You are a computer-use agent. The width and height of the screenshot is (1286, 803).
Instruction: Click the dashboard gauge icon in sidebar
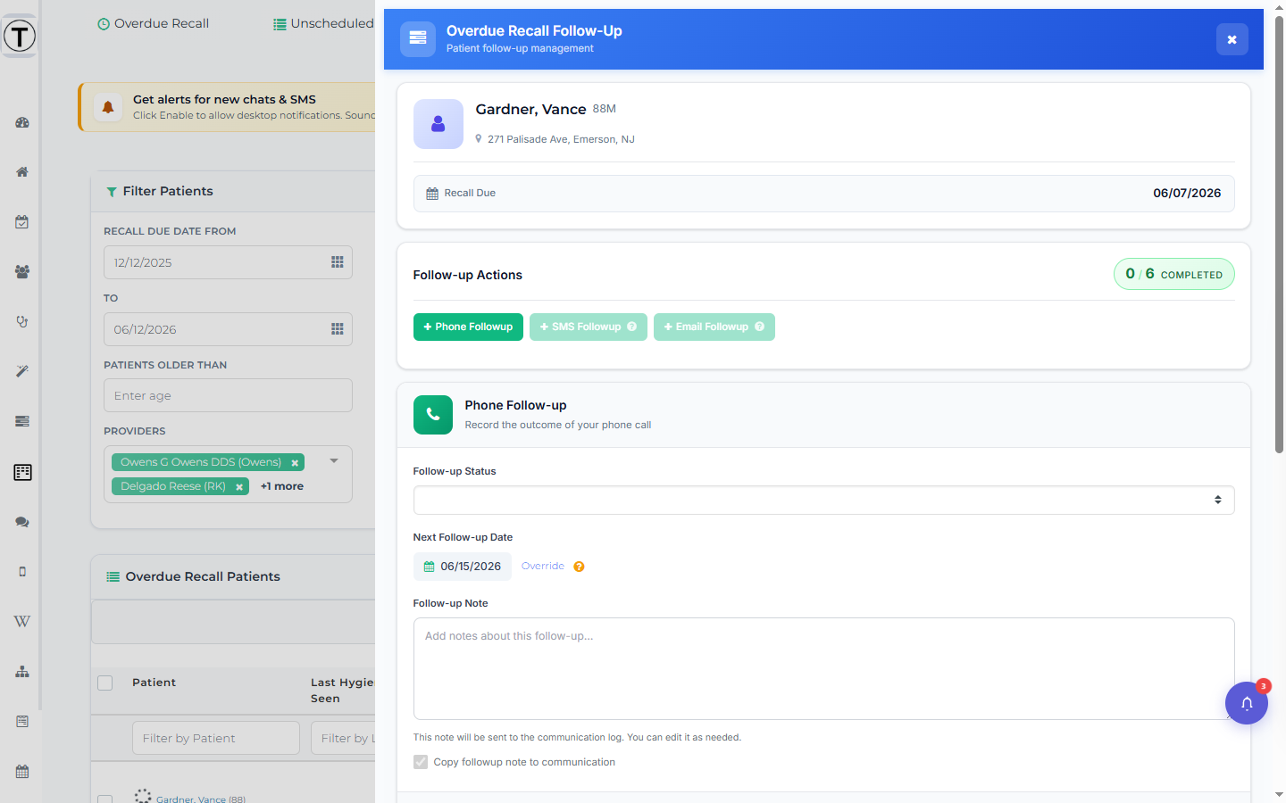tap(22, 122)
